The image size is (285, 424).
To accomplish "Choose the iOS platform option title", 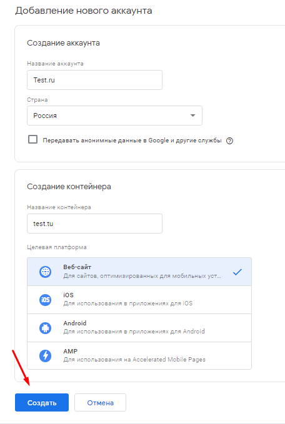I will (x=69, y=295).
